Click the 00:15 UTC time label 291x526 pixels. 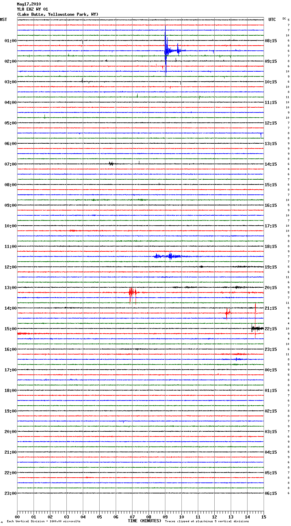pyautogui.click(x=271, y=370)
